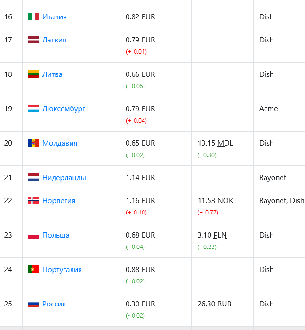Open the Латвия country link
The image size is (305, 330).
[54, 40]
